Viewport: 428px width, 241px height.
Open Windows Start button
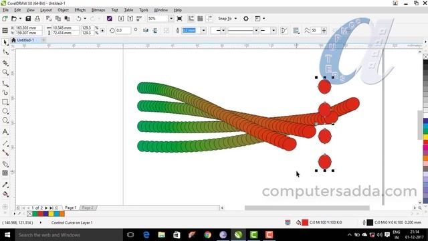point(7,235)
